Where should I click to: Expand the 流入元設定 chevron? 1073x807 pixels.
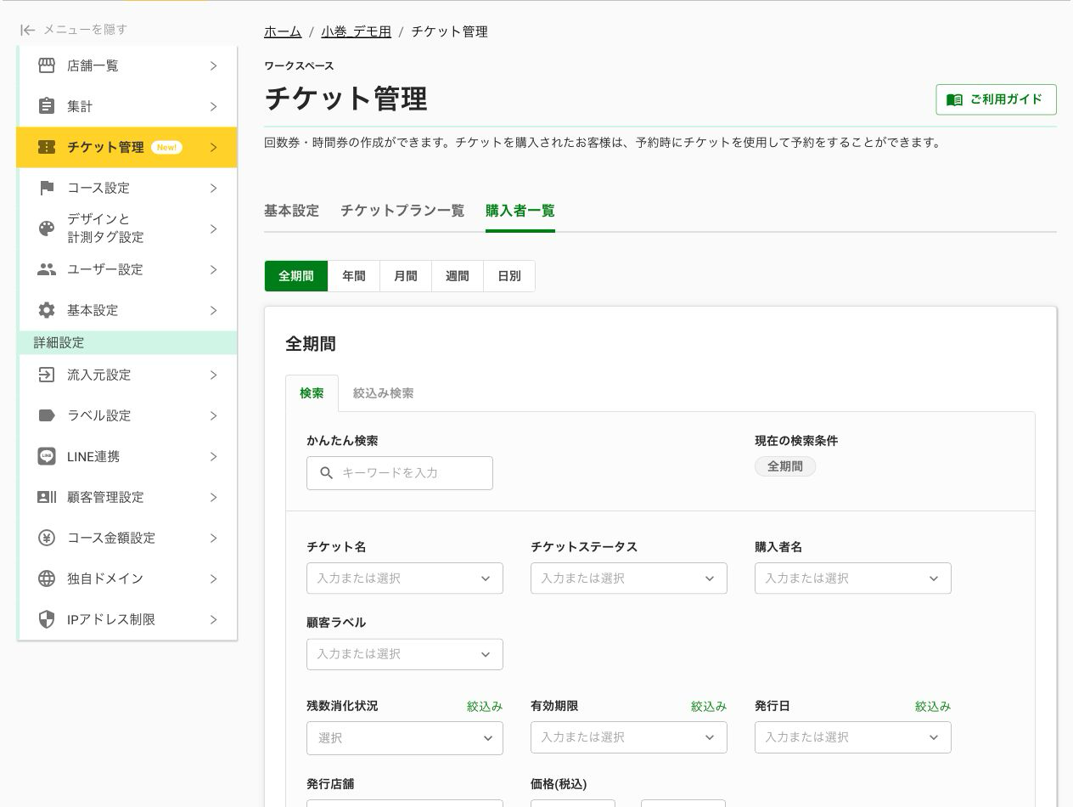pyautogui.click(x=213, y=375)
